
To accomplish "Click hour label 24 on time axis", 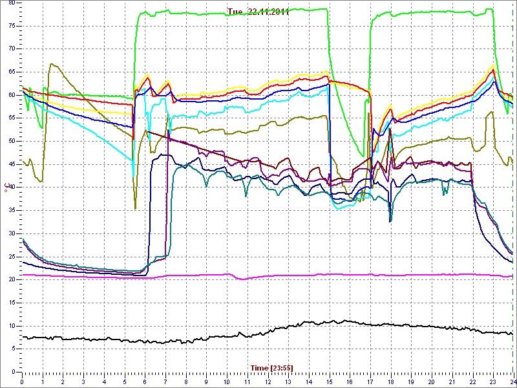I will (x=512, y=382).
